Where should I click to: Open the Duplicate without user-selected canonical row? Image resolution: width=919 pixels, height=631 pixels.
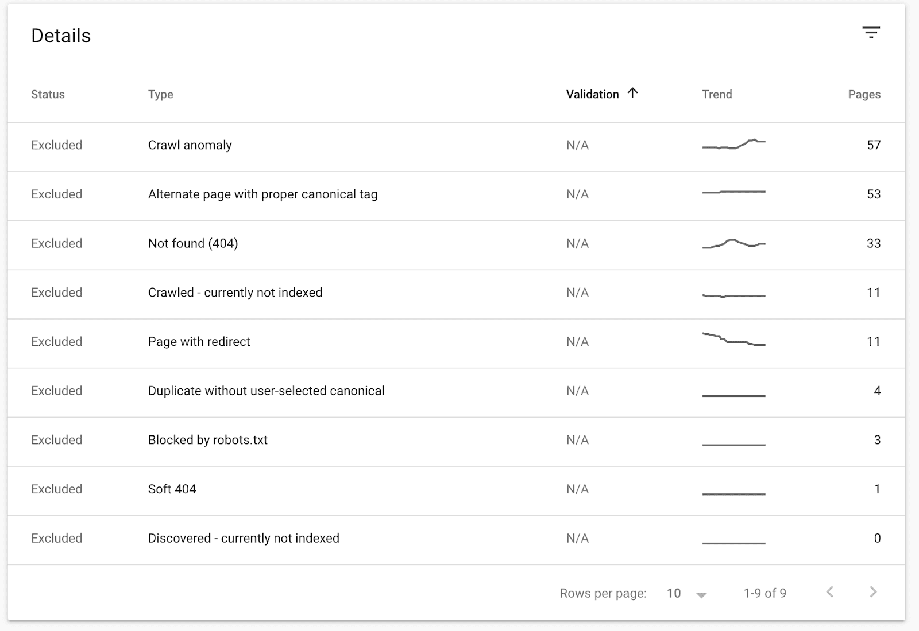tap(267, 391)
